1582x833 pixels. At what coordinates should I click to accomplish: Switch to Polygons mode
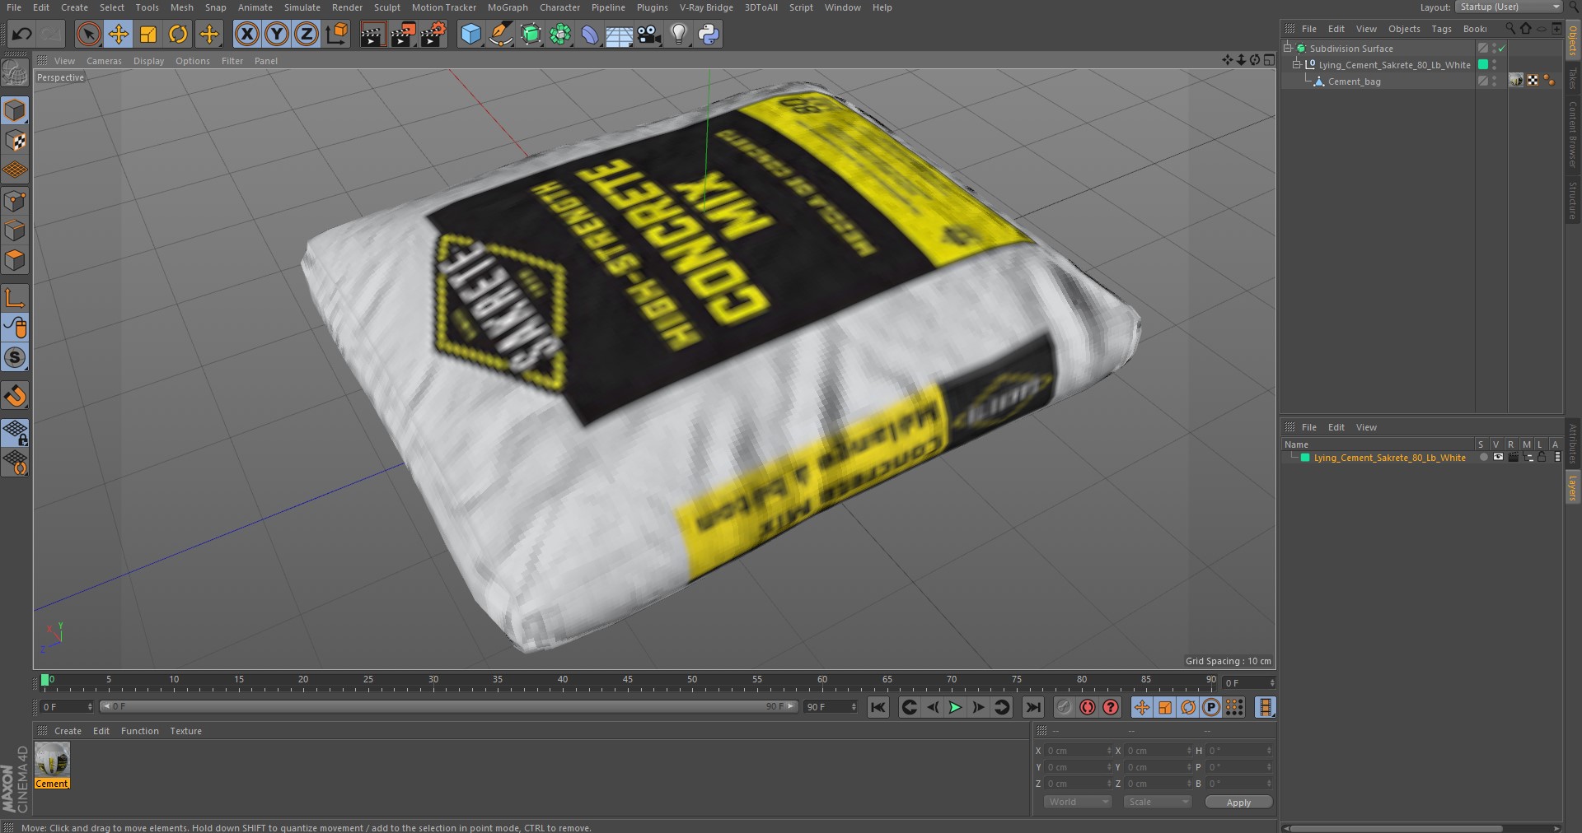point(15,260)
